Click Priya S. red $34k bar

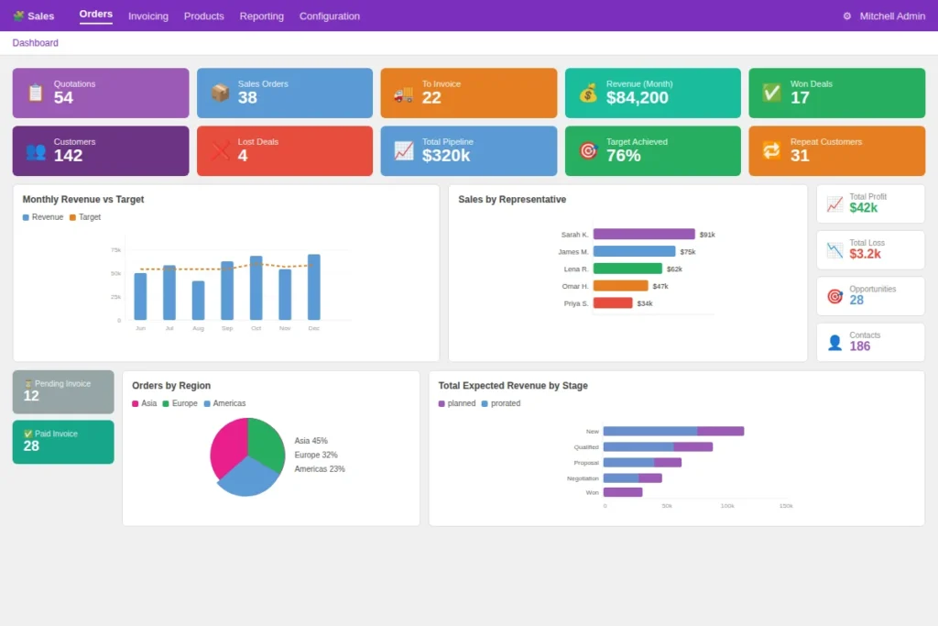[613, 303]
